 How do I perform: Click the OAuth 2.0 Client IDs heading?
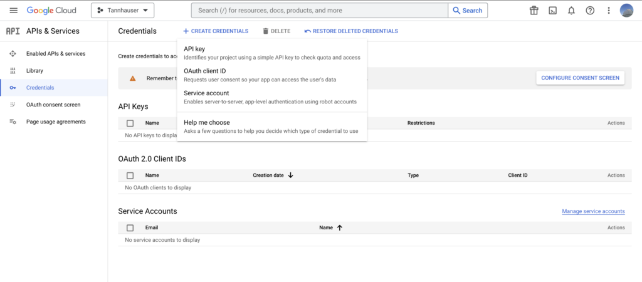[x=152, y=159]
